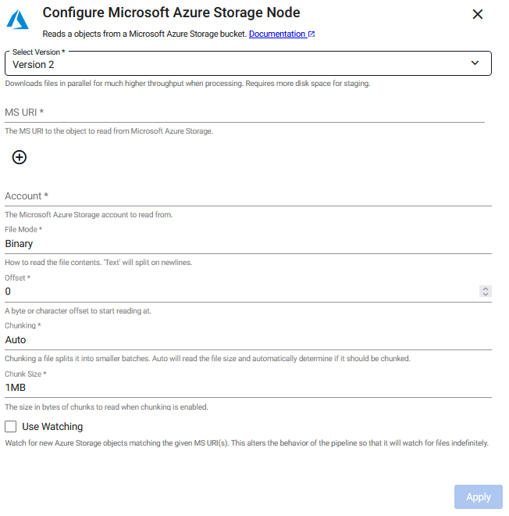The height and width of the screenshot is (516, 509).
Task: Click the Azure logo icon
Action: pos(18,20)
